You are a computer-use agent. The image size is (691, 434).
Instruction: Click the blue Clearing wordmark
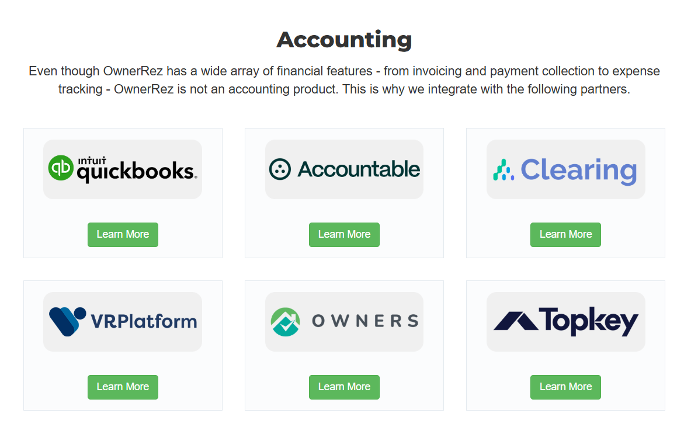click(x=579, y=171)
